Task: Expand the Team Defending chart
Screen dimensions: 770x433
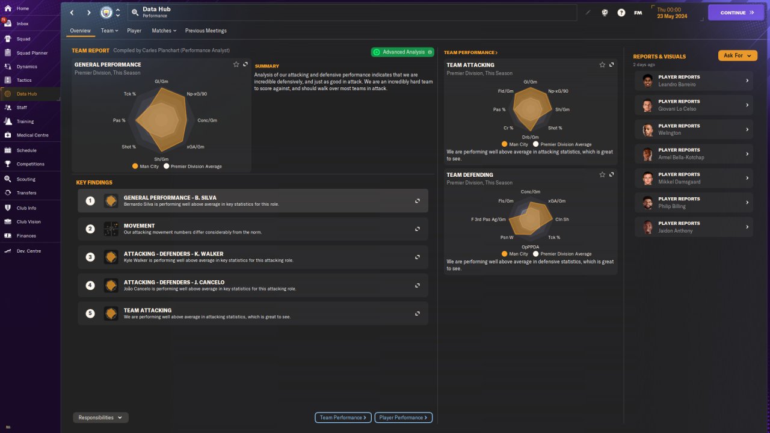Action: pyautogui.click(x=612, y=174)
